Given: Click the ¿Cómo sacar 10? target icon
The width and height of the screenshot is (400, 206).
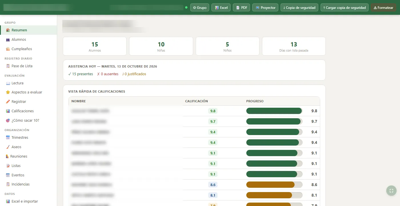Looking at the screenshot, I should pos(8,121).
